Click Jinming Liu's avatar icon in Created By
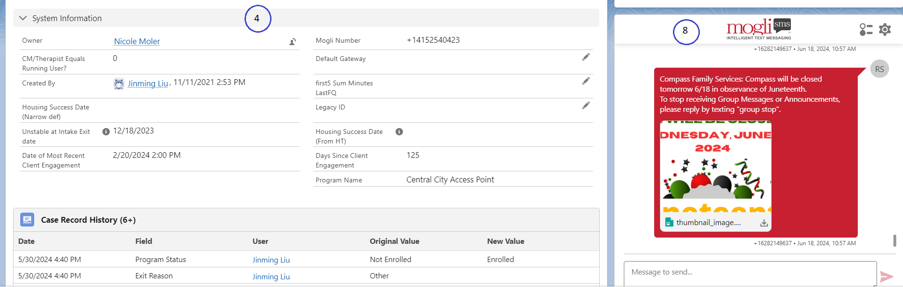The width and height of the screenshot is (903, 287). (x=119, y=82)
